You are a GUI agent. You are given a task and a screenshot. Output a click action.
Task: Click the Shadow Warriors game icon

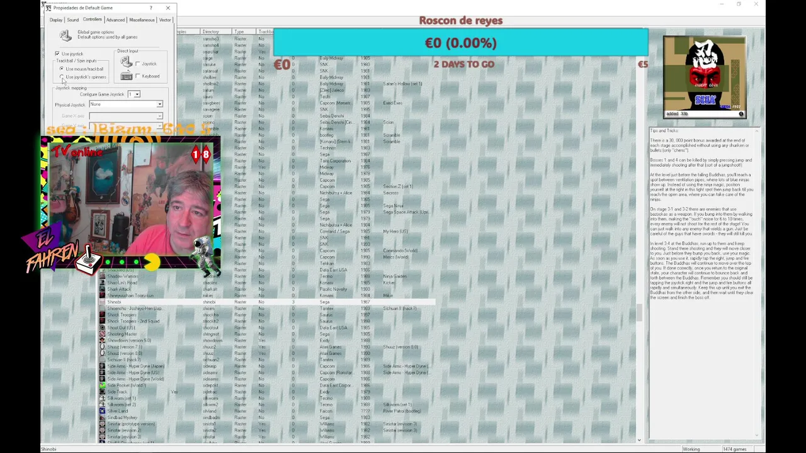[x=102, y=276]
